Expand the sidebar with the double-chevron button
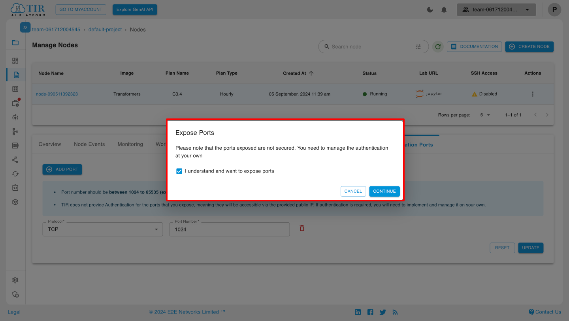This screenshot has height=321, width=569. (25, 27)
